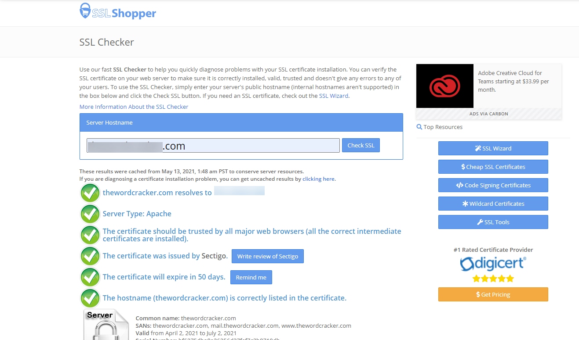The width and height of the screenshot is (579, 340).
Task: Click 'The certificate will expire in 50 days.'
Action: pos(164,277)
